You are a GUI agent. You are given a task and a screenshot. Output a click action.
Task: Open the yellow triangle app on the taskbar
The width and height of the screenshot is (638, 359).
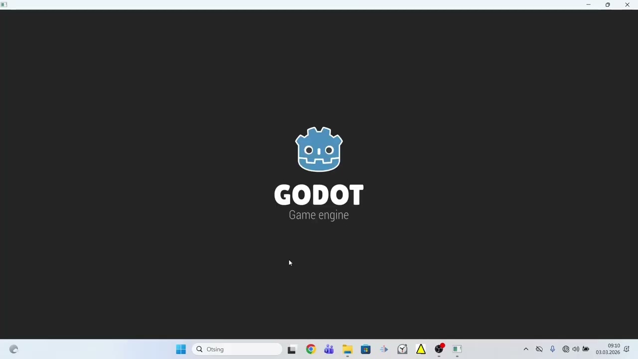click(x=421, y=350)
